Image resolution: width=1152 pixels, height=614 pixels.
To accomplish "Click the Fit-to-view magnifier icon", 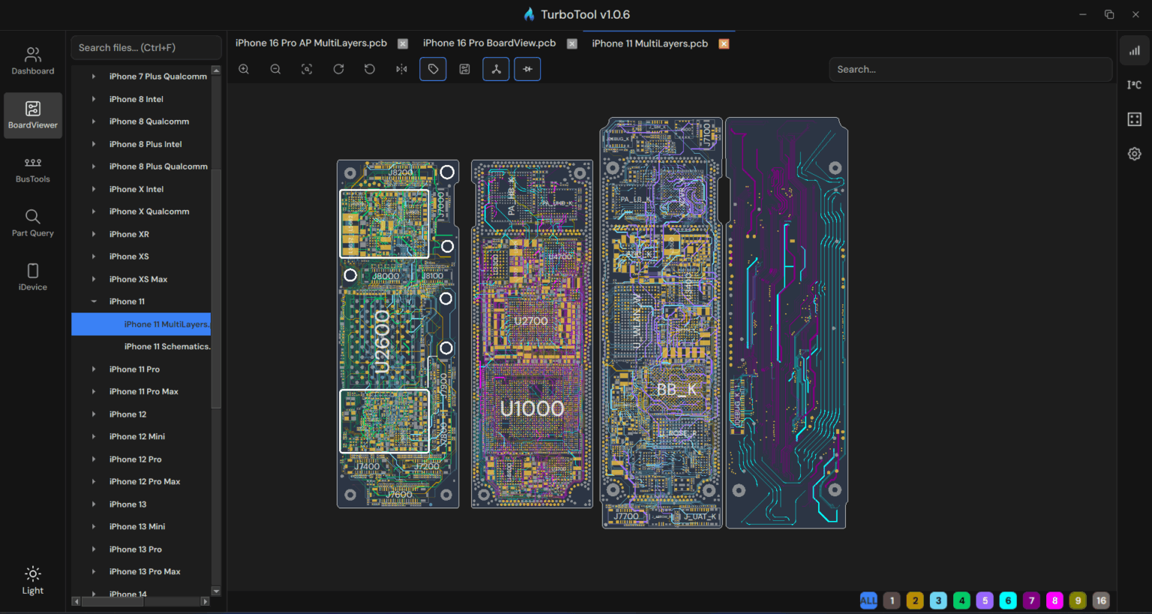I will [307, 69].
